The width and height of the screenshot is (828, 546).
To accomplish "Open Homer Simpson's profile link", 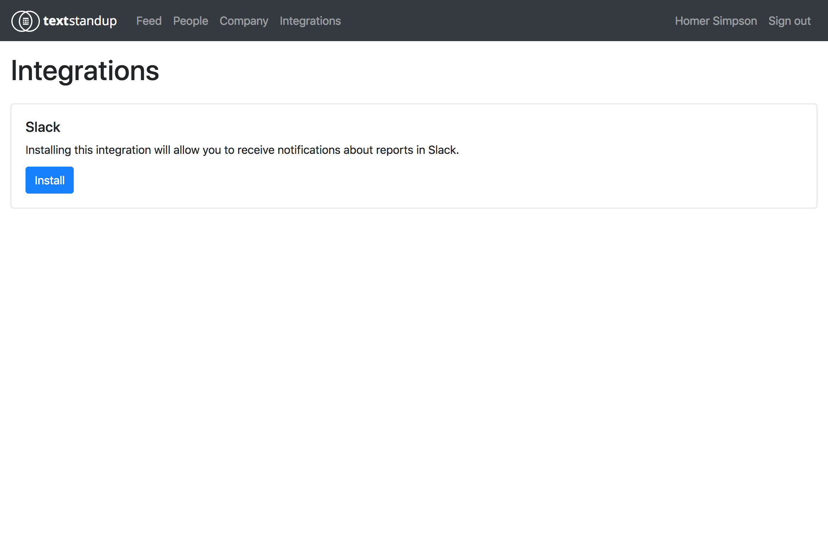I will (716, 21).
